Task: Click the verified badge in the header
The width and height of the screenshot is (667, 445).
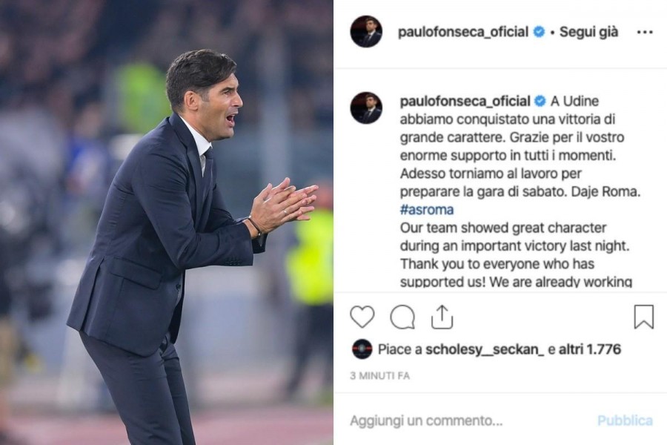Action: (x=539, y=32)
